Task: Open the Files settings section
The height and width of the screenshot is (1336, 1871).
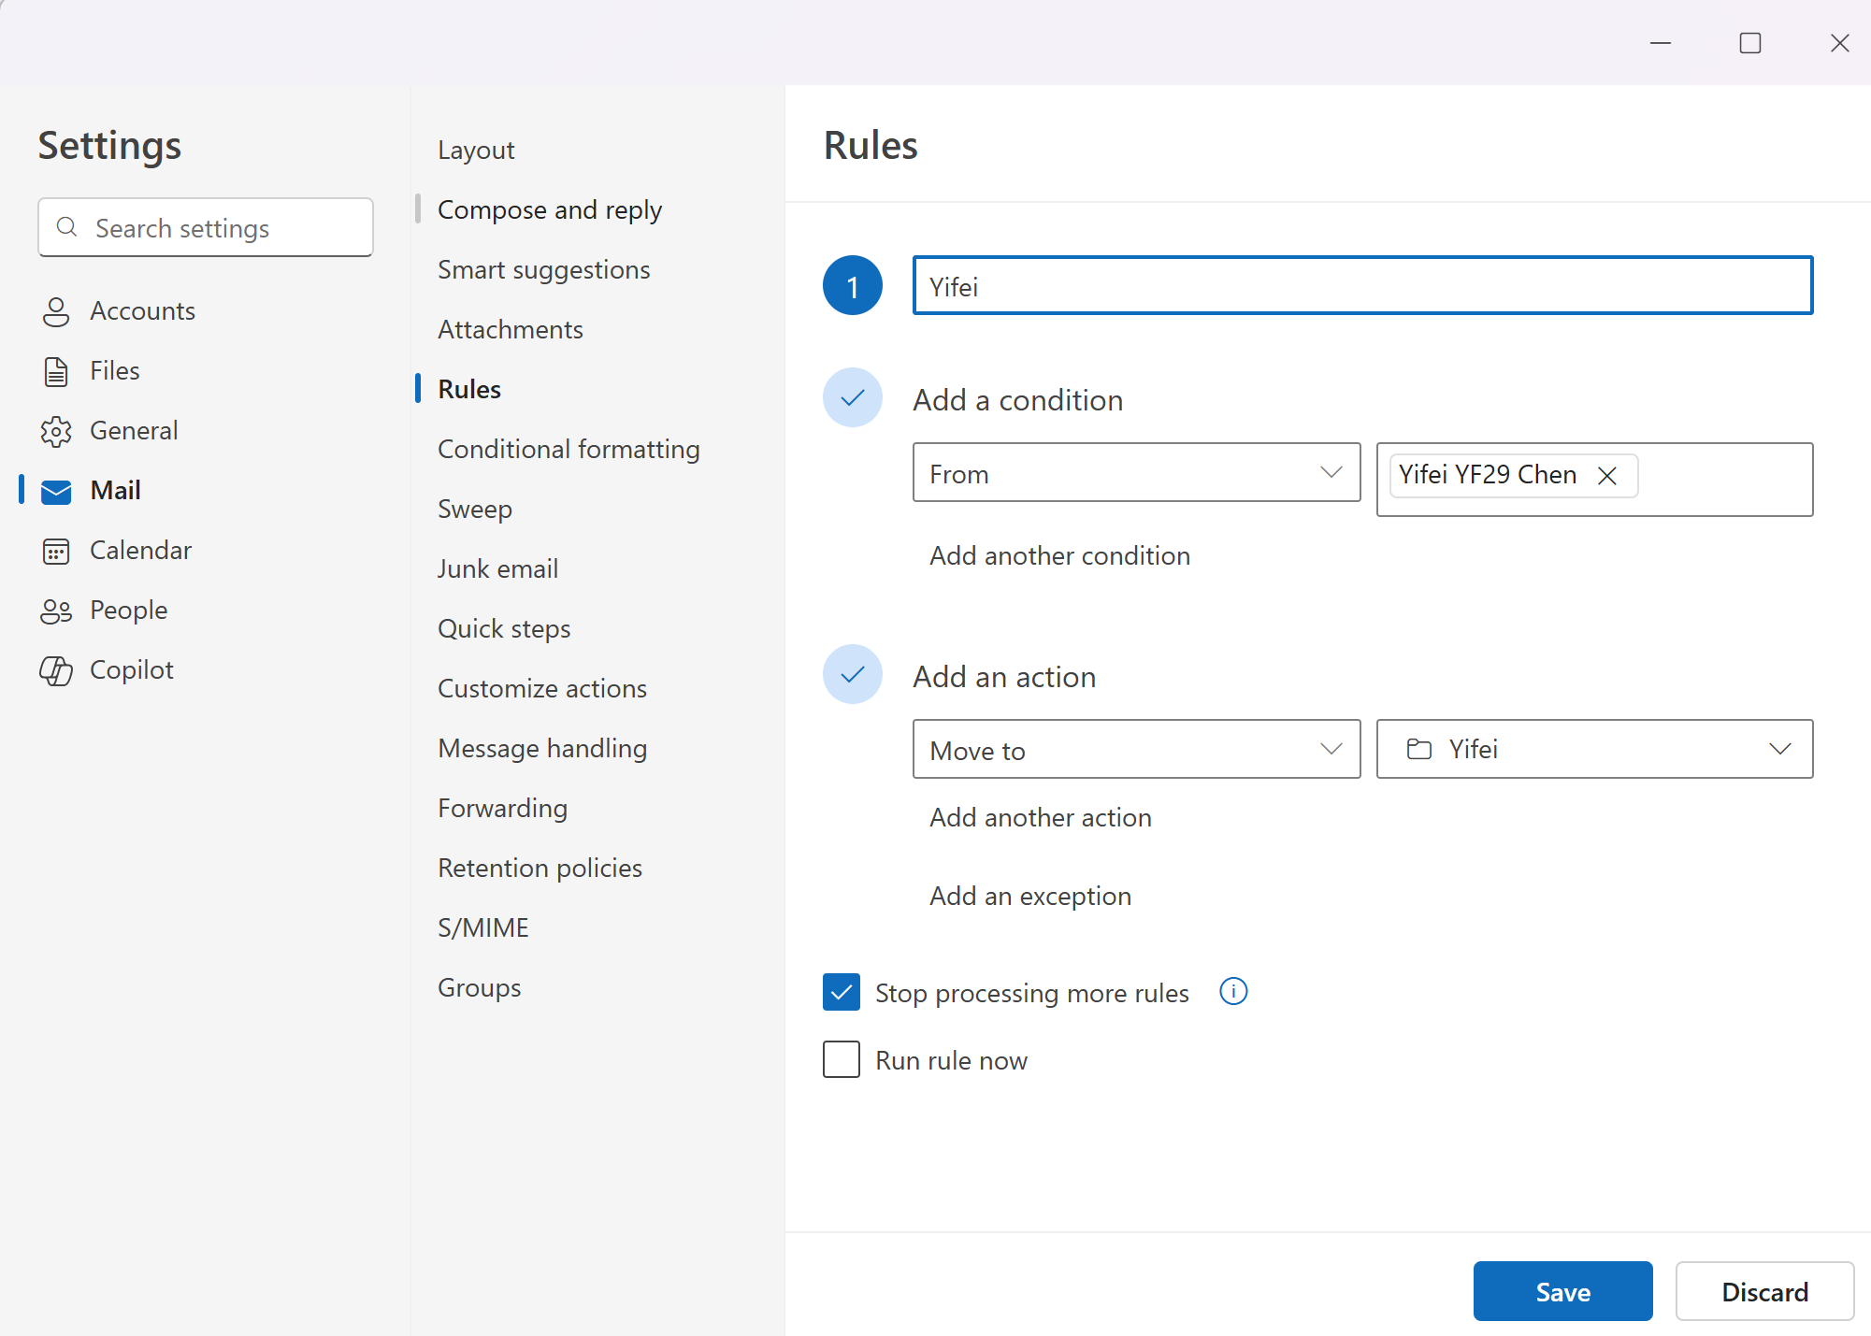Action: pyautogui.click(x=114, y=370)
